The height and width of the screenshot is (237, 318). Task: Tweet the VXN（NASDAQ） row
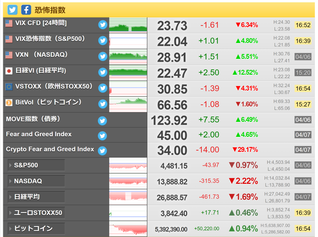tap(103, 56)
